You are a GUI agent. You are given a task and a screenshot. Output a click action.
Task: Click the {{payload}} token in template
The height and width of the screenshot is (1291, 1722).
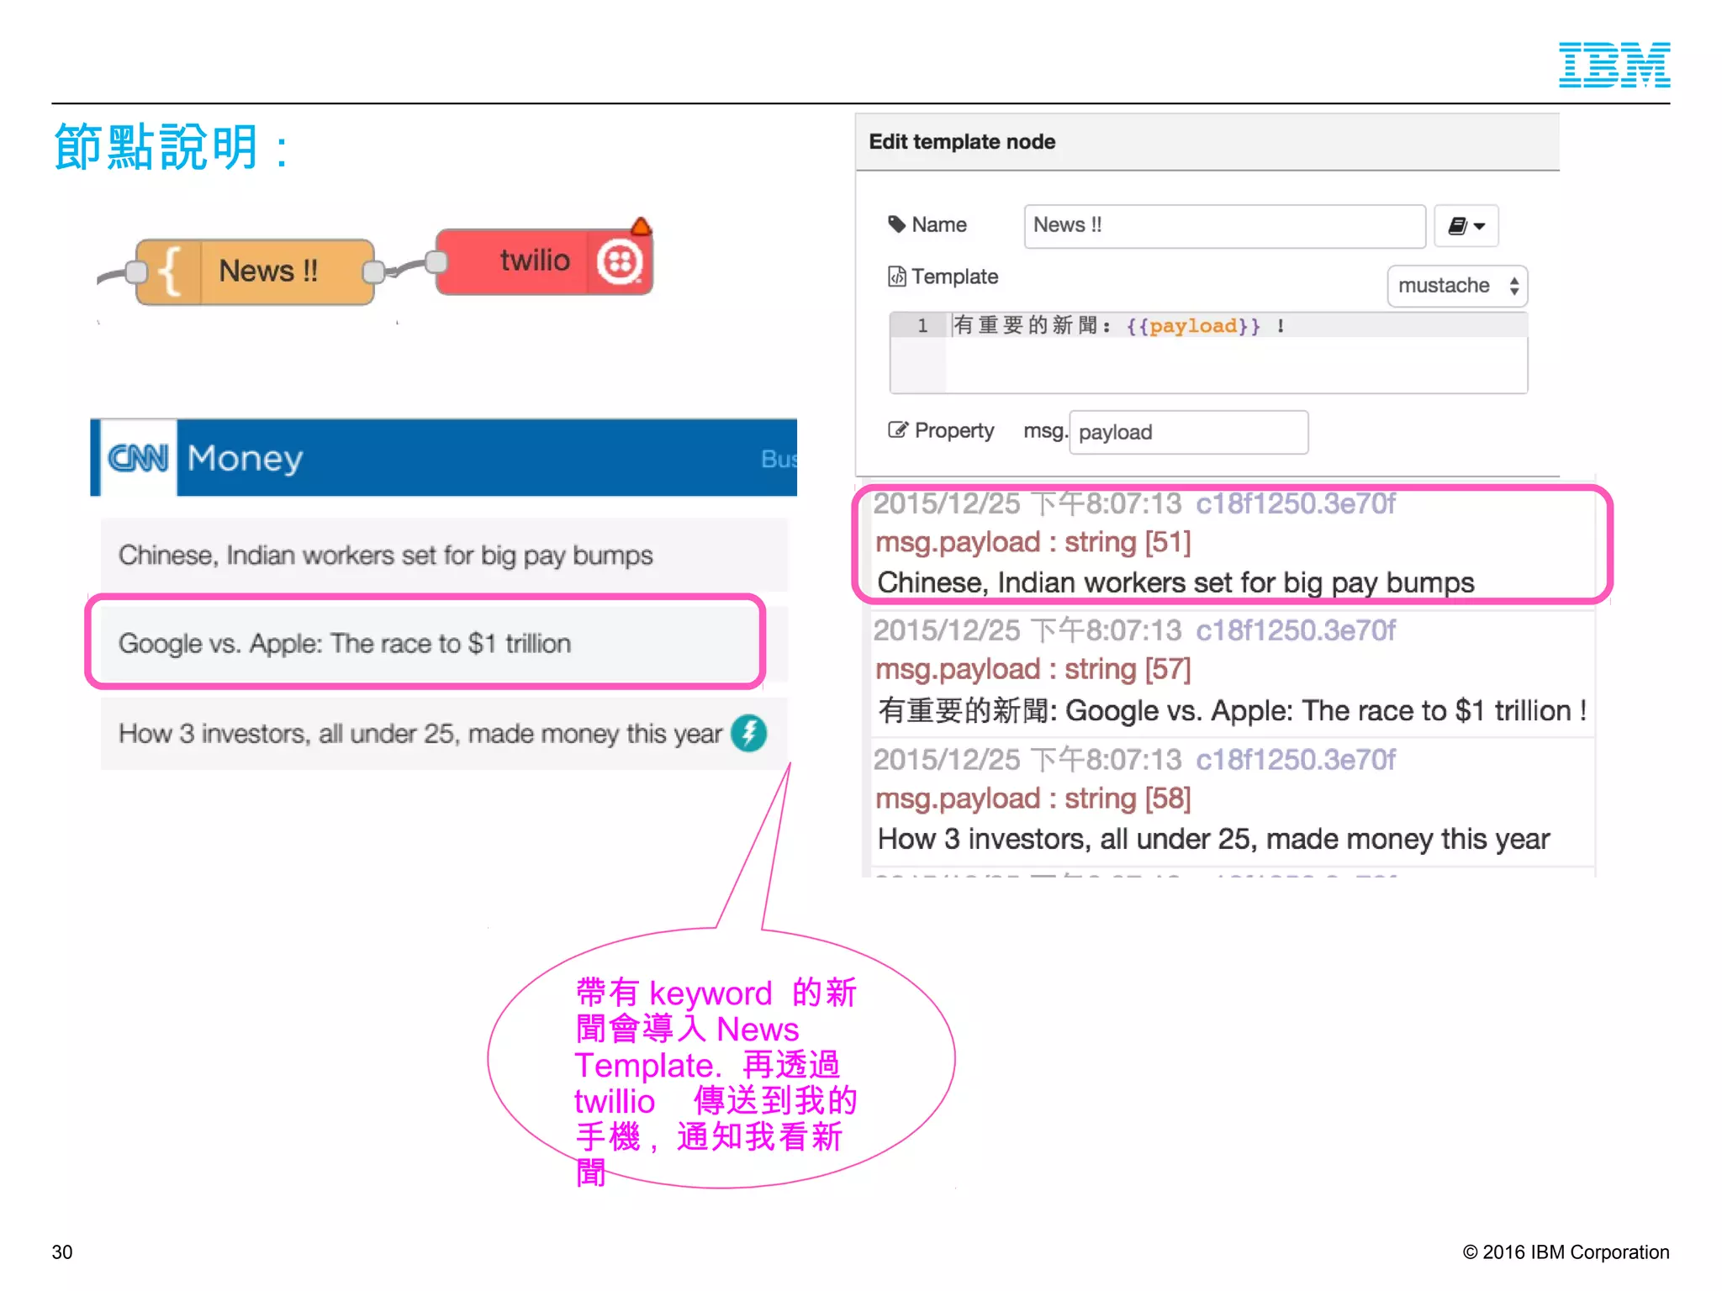pos(1193,326)
